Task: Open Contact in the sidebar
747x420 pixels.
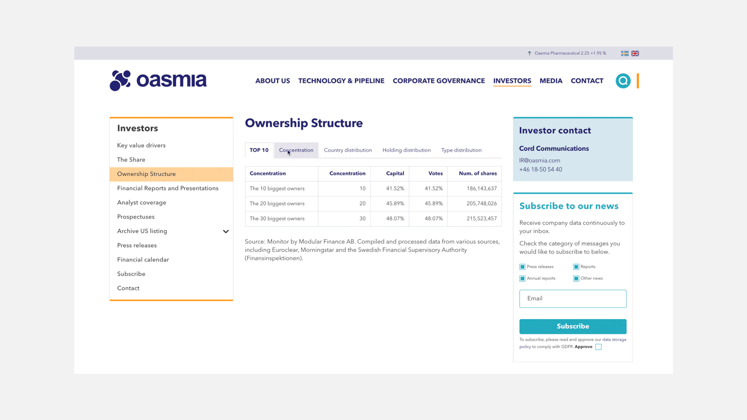Action: point(128,288)
